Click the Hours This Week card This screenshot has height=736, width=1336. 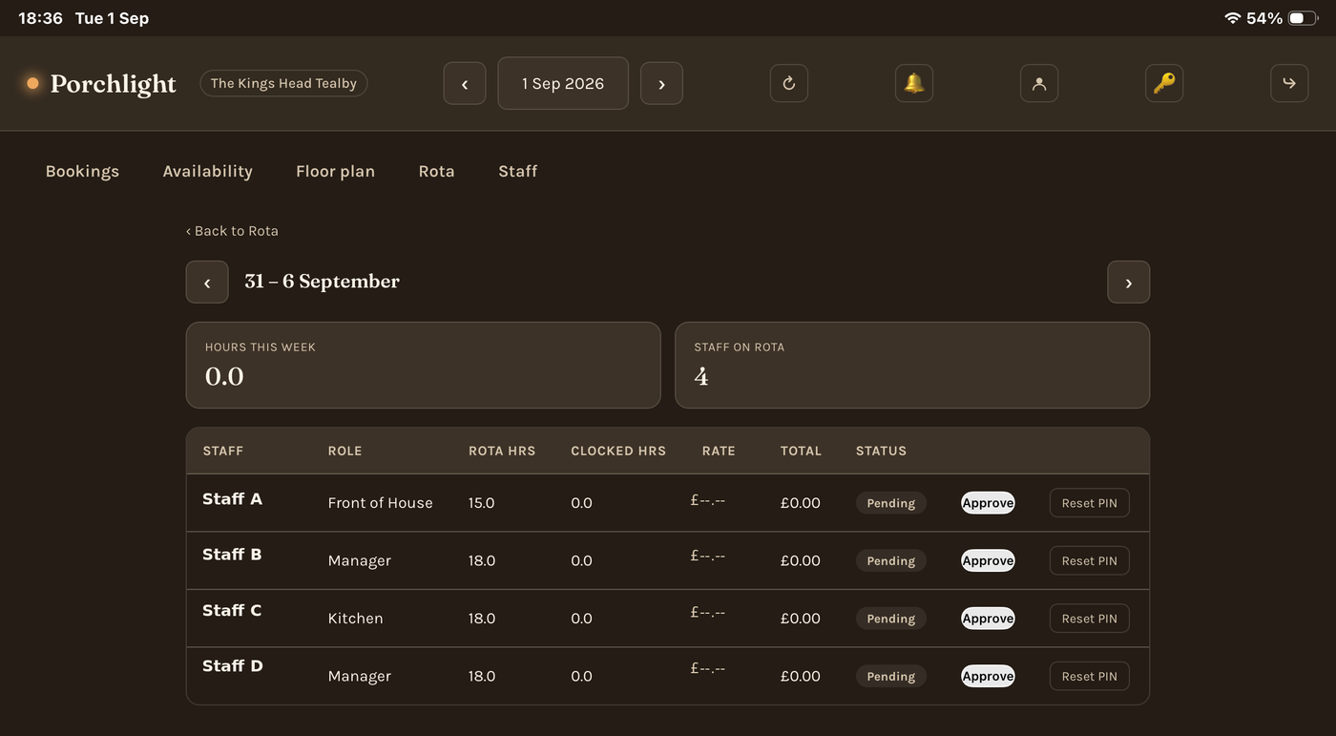[x=423, y=365]
